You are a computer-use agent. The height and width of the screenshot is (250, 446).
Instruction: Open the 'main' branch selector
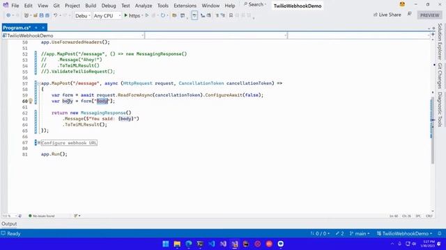click(360, 233)
